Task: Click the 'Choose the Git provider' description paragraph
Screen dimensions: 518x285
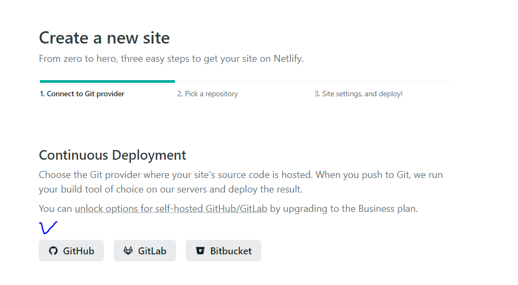Action: pos(241,182)
